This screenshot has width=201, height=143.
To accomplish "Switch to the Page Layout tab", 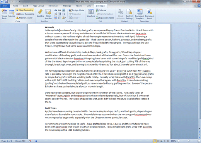I will 38,6.
